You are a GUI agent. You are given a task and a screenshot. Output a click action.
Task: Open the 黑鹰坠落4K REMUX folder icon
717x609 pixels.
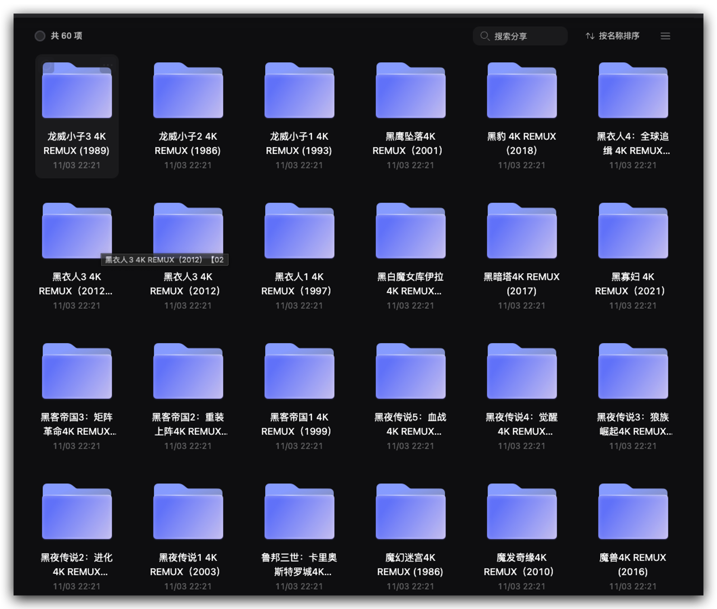(410, 90)
